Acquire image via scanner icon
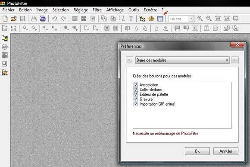This screenshot has height=167, width=250. tap(43, 19)
